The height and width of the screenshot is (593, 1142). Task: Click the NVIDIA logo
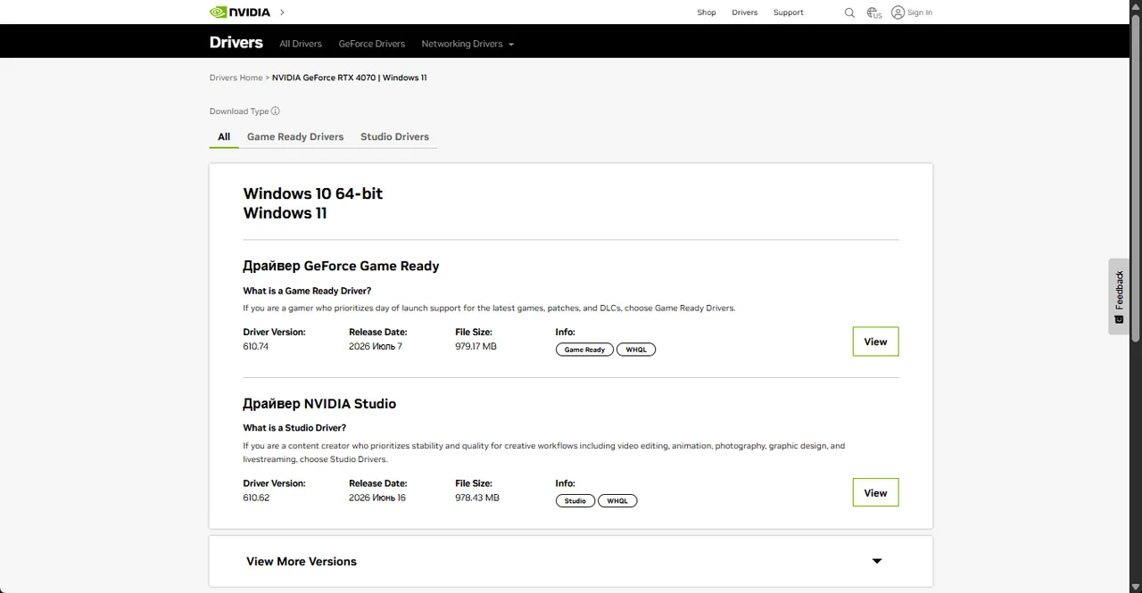(x=240, y=12)
